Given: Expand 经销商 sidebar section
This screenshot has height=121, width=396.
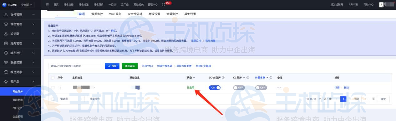Looking at the screenshot, I should click(x=20, y=34).
